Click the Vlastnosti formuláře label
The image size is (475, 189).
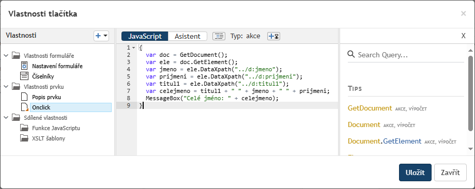point(49,56)
